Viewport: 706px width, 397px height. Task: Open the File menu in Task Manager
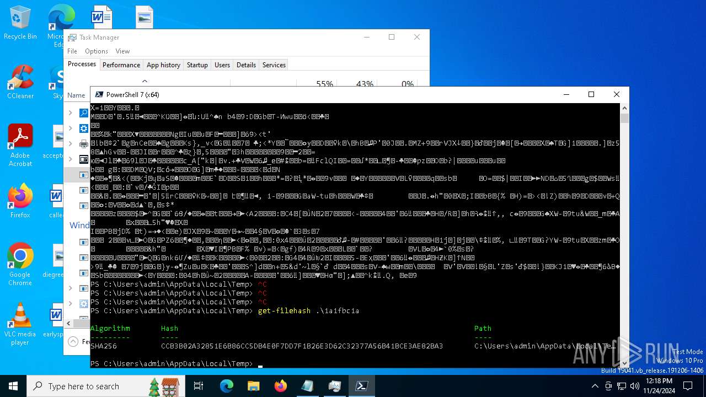tap(72, 51)
